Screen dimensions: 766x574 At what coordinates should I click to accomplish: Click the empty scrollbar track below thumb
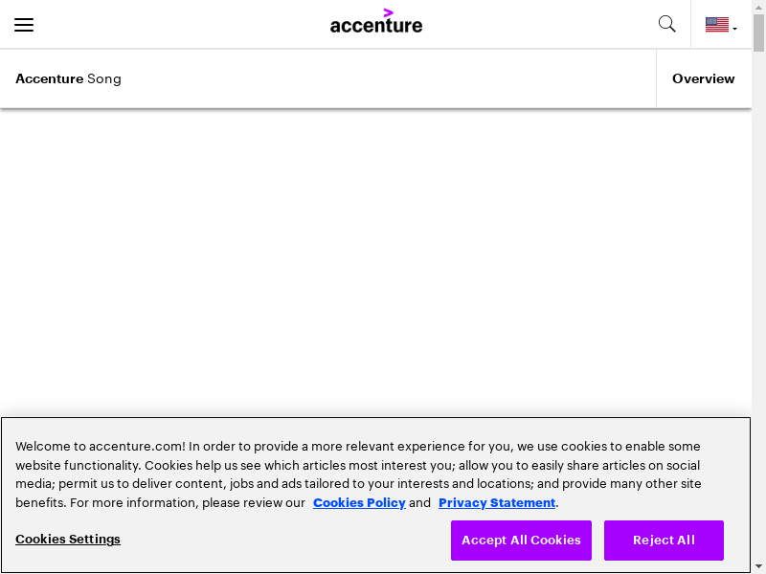tap(758, 287)
